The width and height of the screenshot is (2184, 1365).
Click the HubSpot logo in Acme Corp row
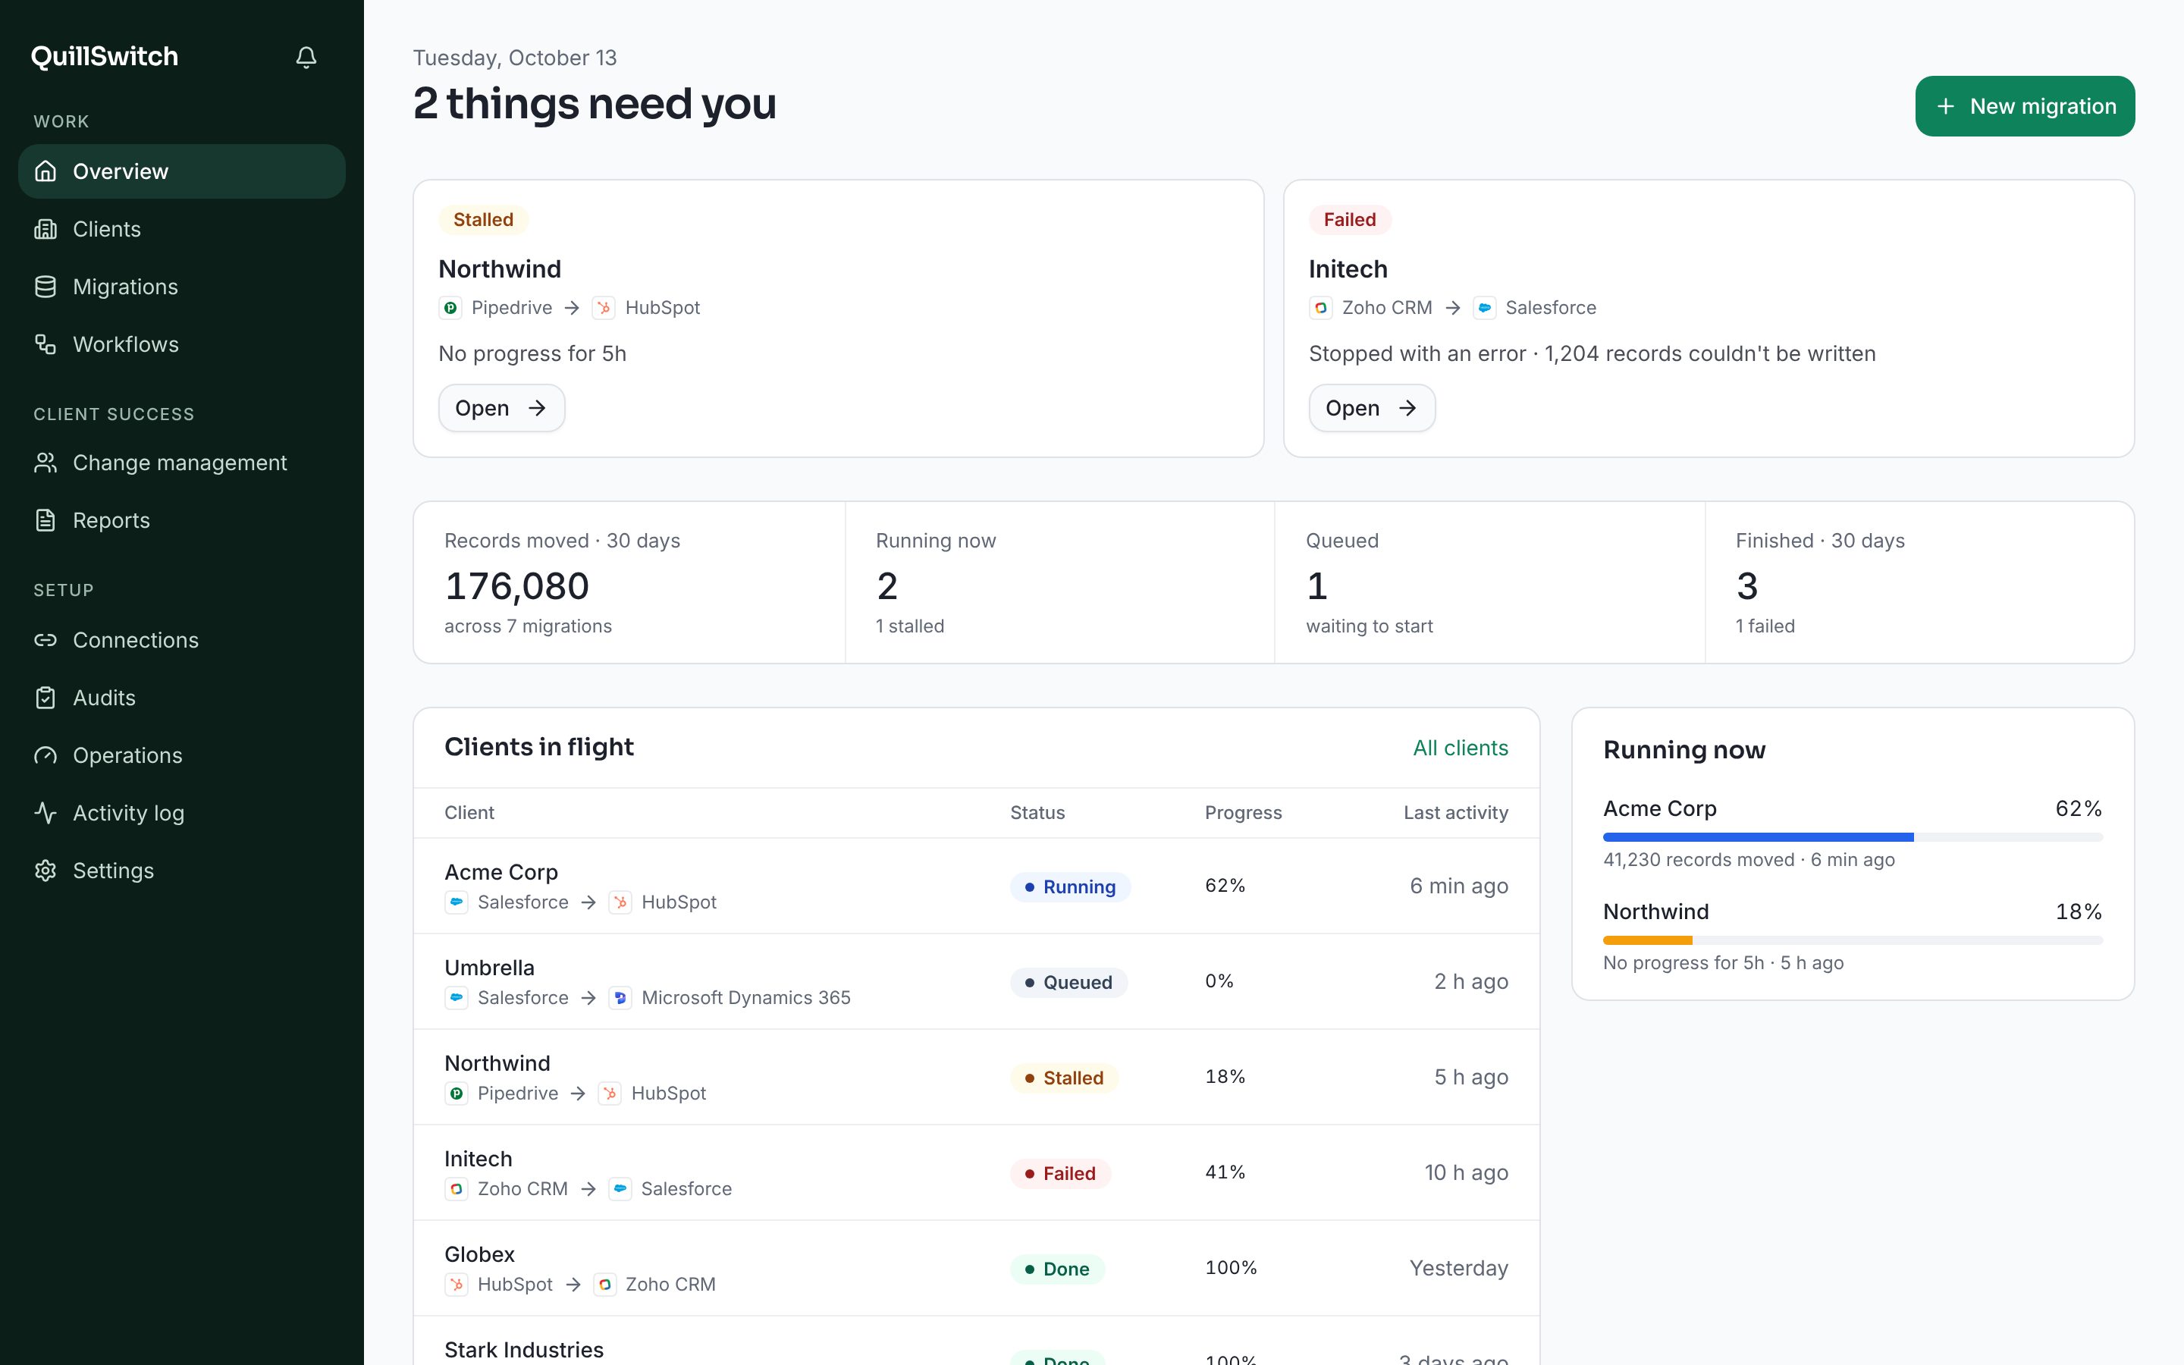[x=620, y=902]
